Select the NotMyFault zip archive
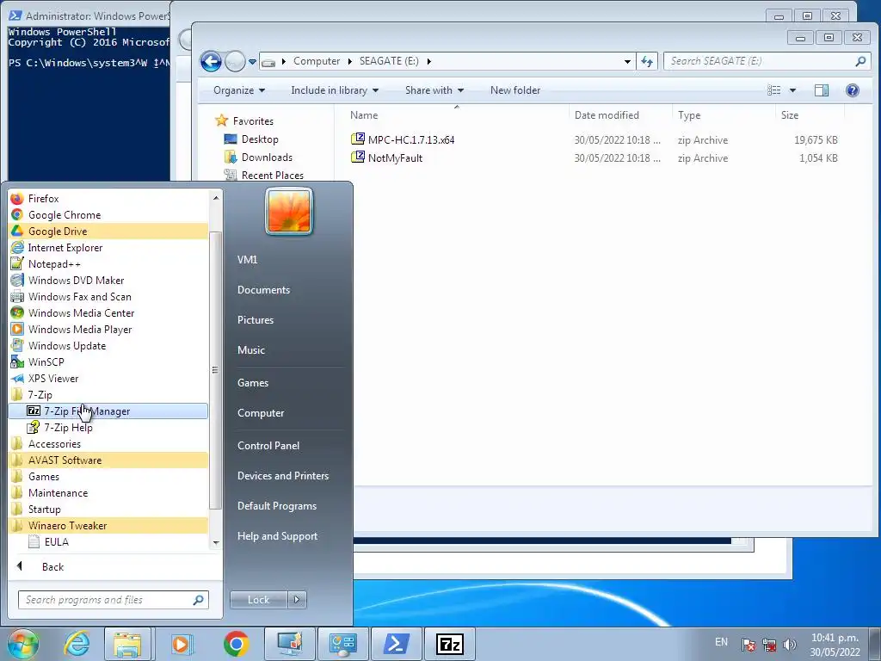 (x=395, y=158)
